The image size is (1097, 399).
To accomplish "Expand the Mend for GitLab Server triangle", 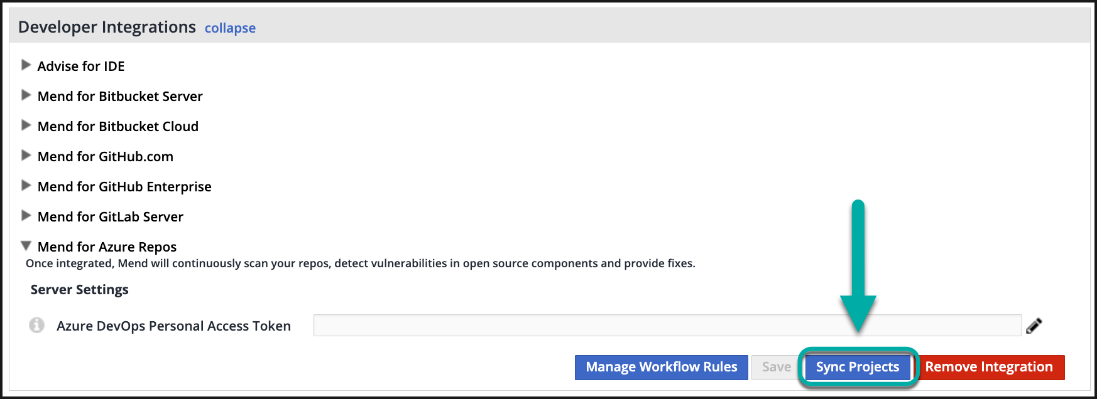I will click(26, 215).
